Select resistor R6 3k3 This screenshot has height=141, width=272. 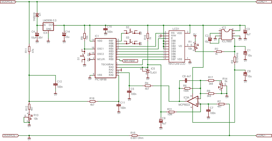[211, 93]
